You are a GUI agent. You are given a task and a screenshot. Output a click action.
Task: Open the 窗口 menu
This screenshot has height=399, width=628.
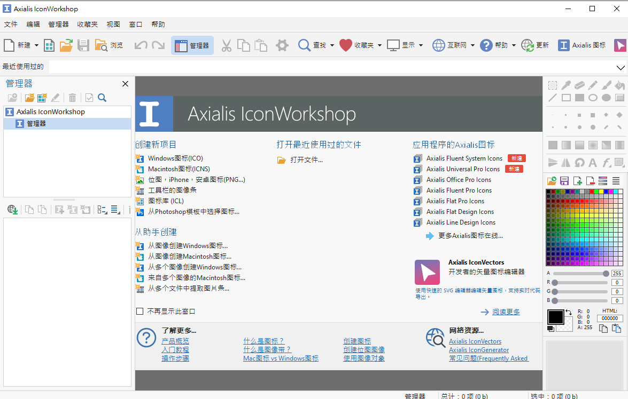click(x=136, y=25)
